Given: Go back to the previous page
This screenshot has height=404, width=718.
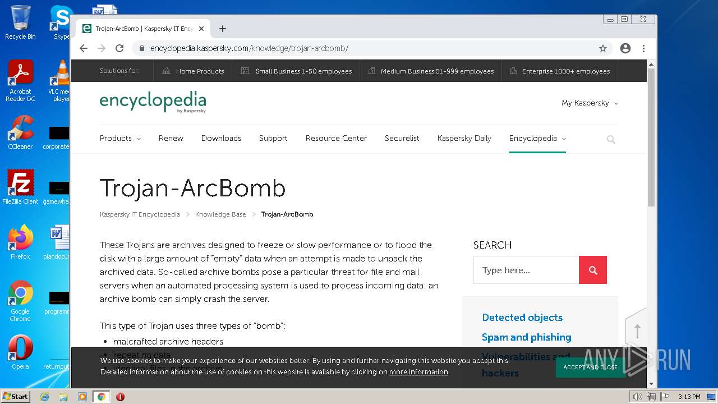Looking at the screenshot, I should click(x=84, y=48).
